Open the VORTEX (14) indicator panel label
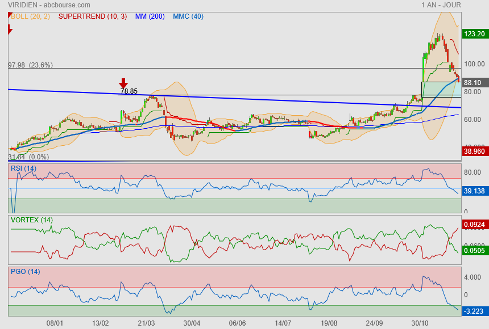This screenshot has height=329, width=489. [x=32, y=220]
